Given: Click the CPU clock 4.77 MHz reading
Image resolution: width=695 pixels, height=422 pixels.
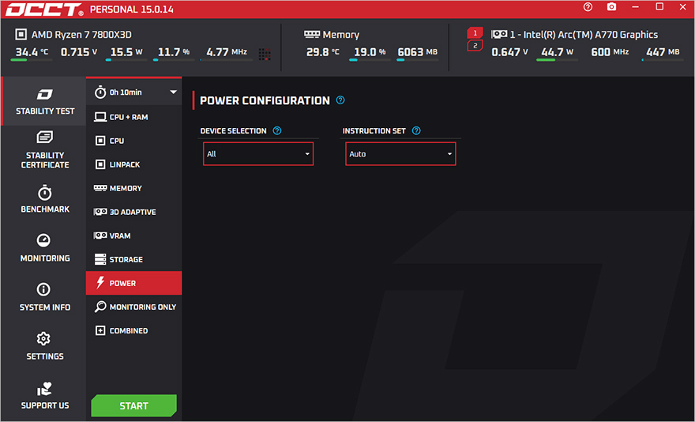Looking at the screenshot, I should (x=227, y=52).
